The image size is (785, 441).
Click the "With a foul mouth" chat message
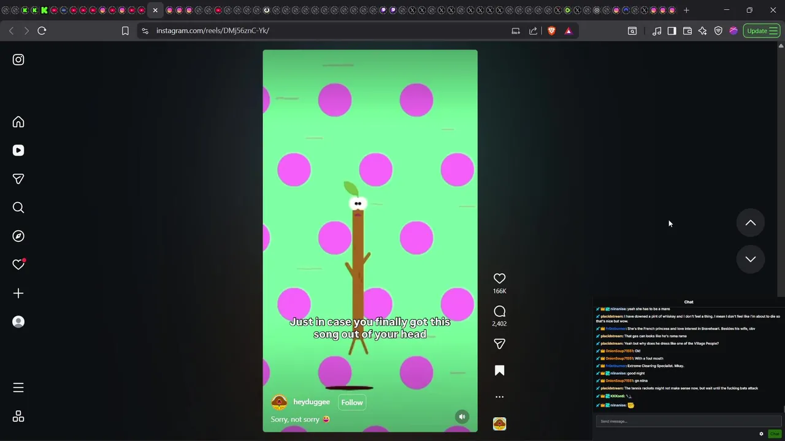pyautogui.click(x=649, y=358)
